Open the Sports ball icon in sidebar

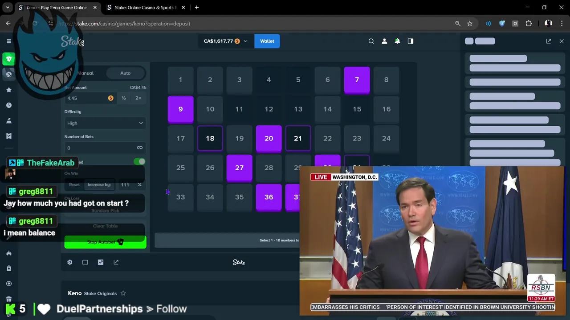click(8, 74)
